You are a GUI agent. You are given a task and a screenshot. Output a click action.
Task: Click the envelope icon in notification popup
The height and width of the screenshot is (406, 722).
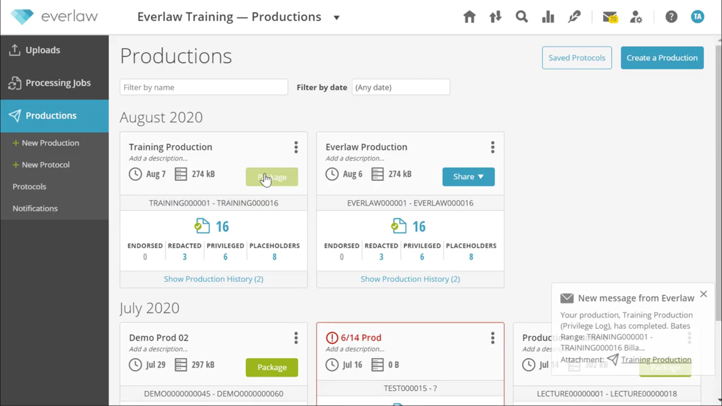567,298
